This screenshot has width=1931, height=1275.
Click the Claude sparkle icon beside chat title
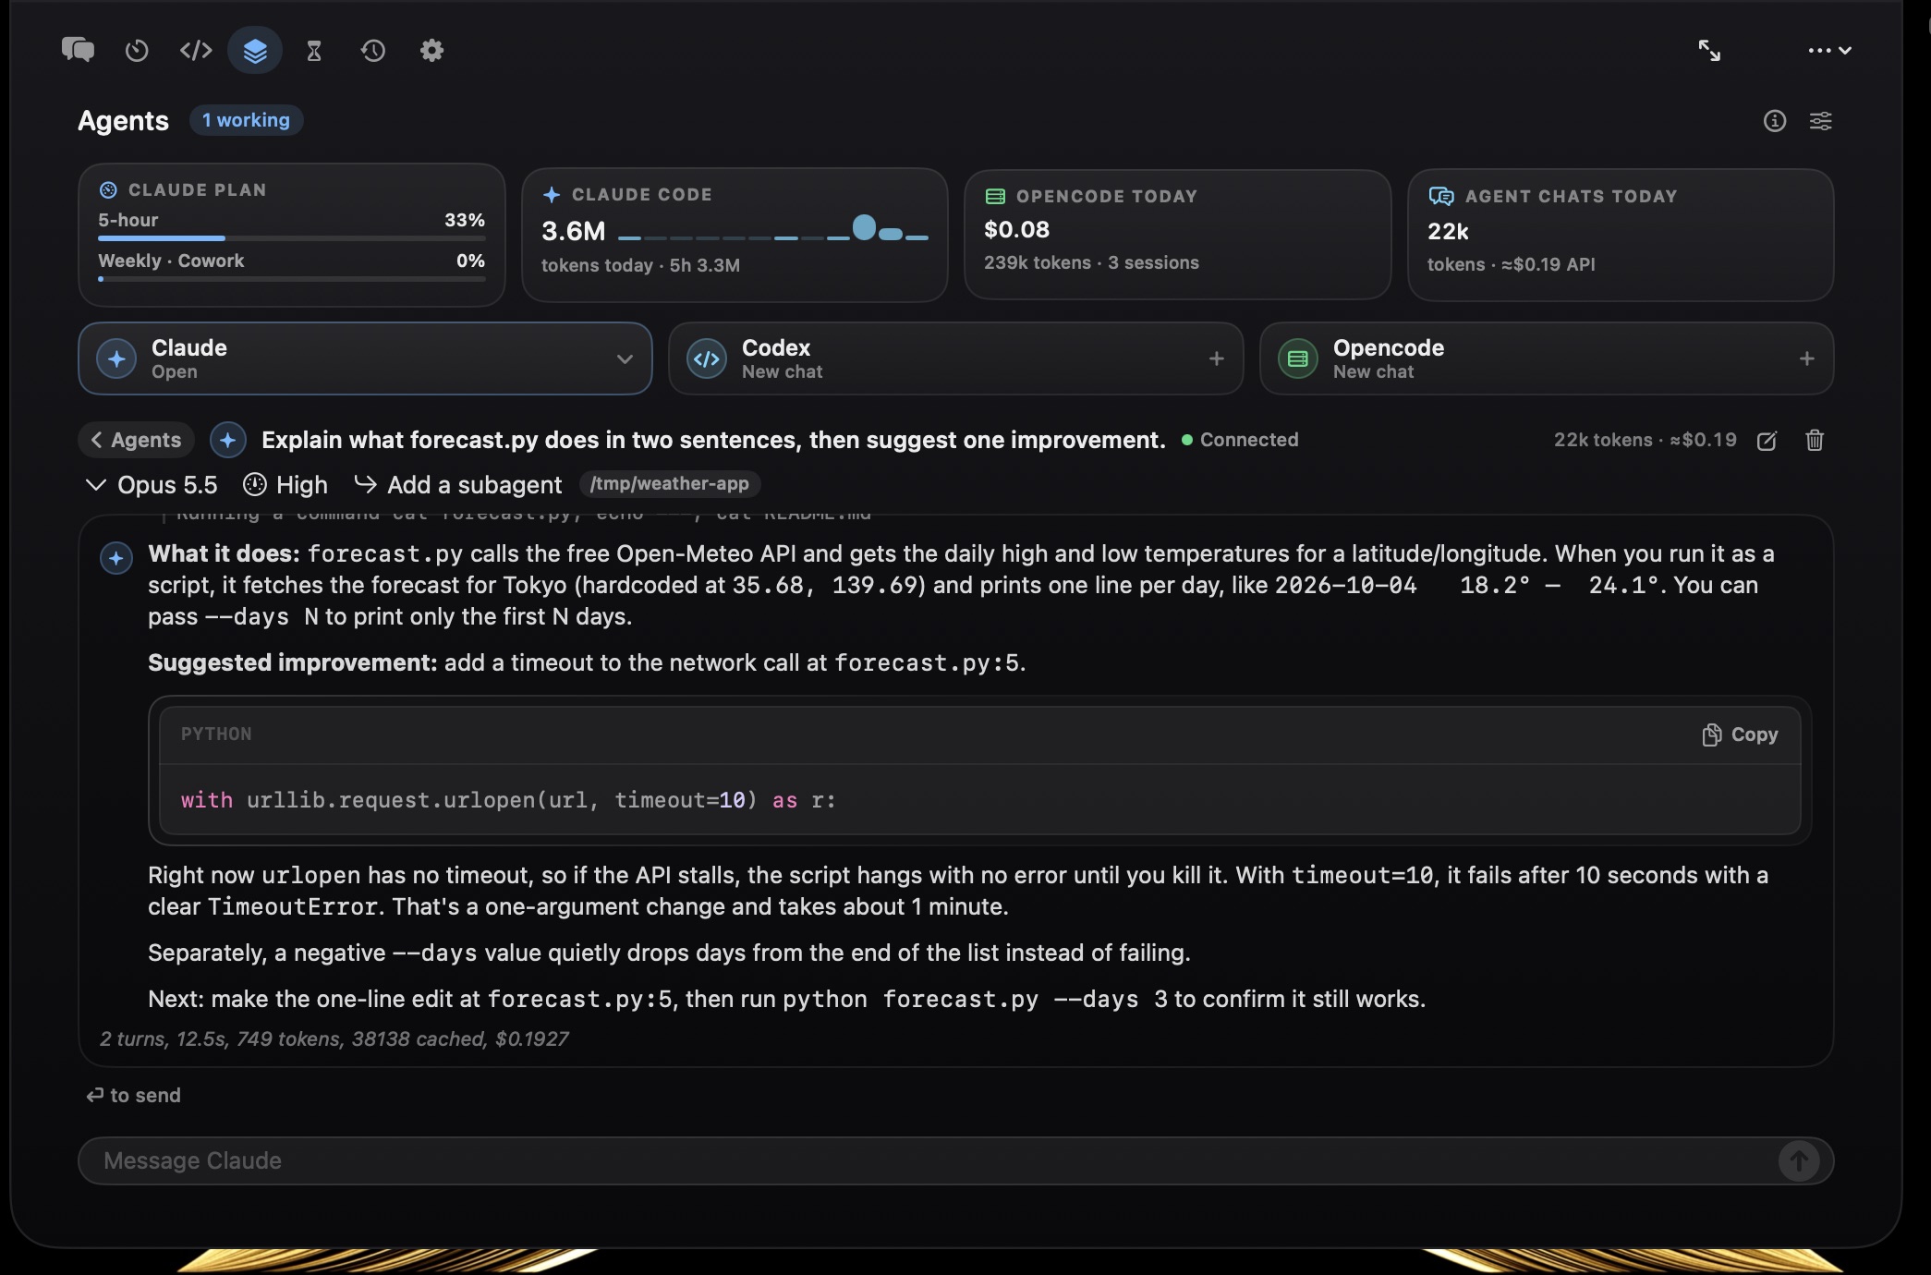(228, 441)
